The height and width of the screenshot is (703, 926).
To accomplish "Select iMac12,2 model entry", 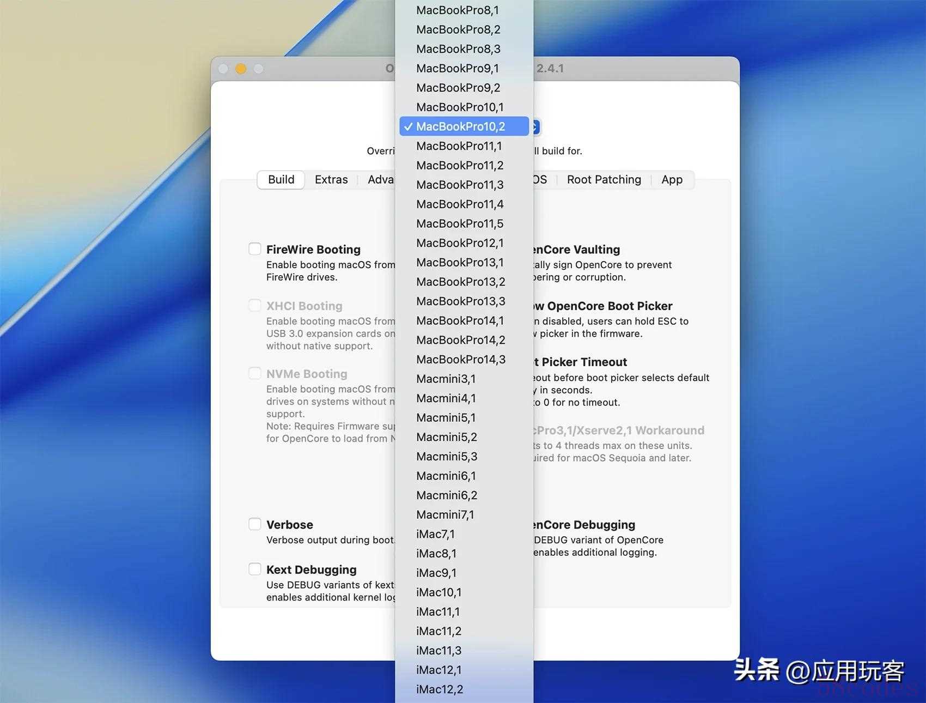I will click(464, 689).
